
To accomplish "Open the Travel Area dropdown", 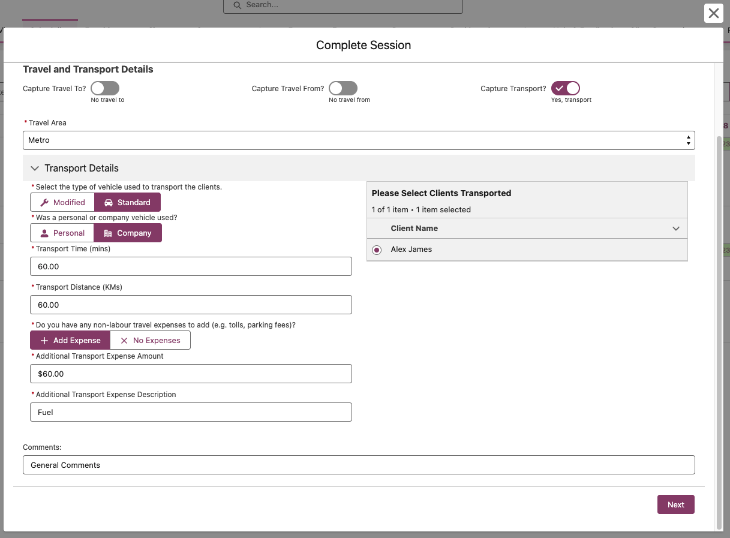I will point(359,140).
